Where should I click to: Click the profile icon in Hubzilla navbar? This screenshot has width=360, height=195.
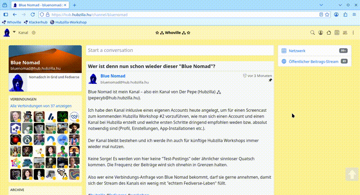(x=321, y=33)
